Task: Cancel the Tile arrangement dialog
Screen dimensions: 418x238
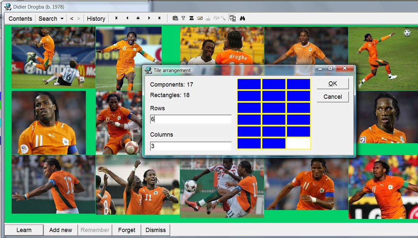Action: [332, 96]
